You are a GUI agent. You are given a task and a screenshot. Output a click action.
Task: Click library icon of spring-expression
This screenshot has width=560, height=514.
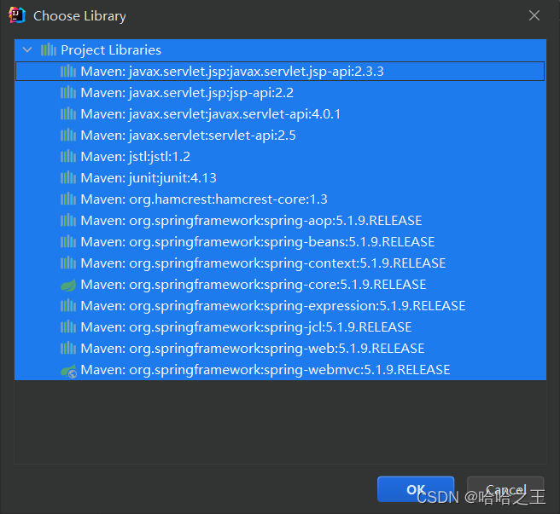click(x=68, y=306)
